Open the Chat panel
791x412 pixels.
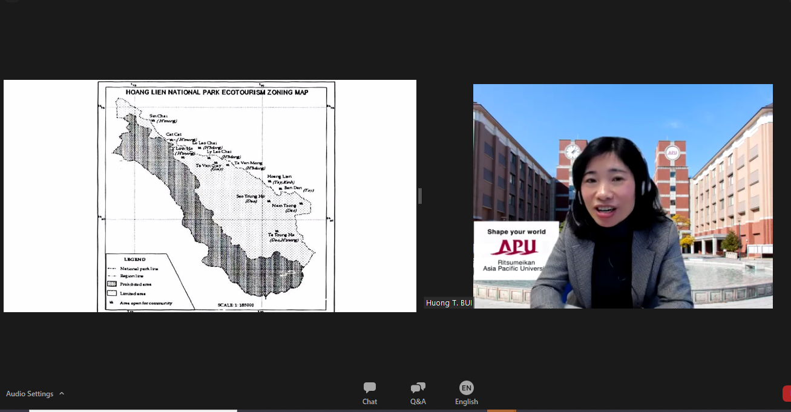click(x=370, y=393)
